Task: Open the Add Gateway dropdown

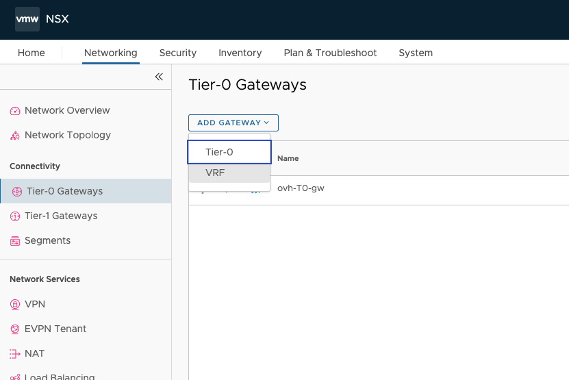Action: coord(233,123)
